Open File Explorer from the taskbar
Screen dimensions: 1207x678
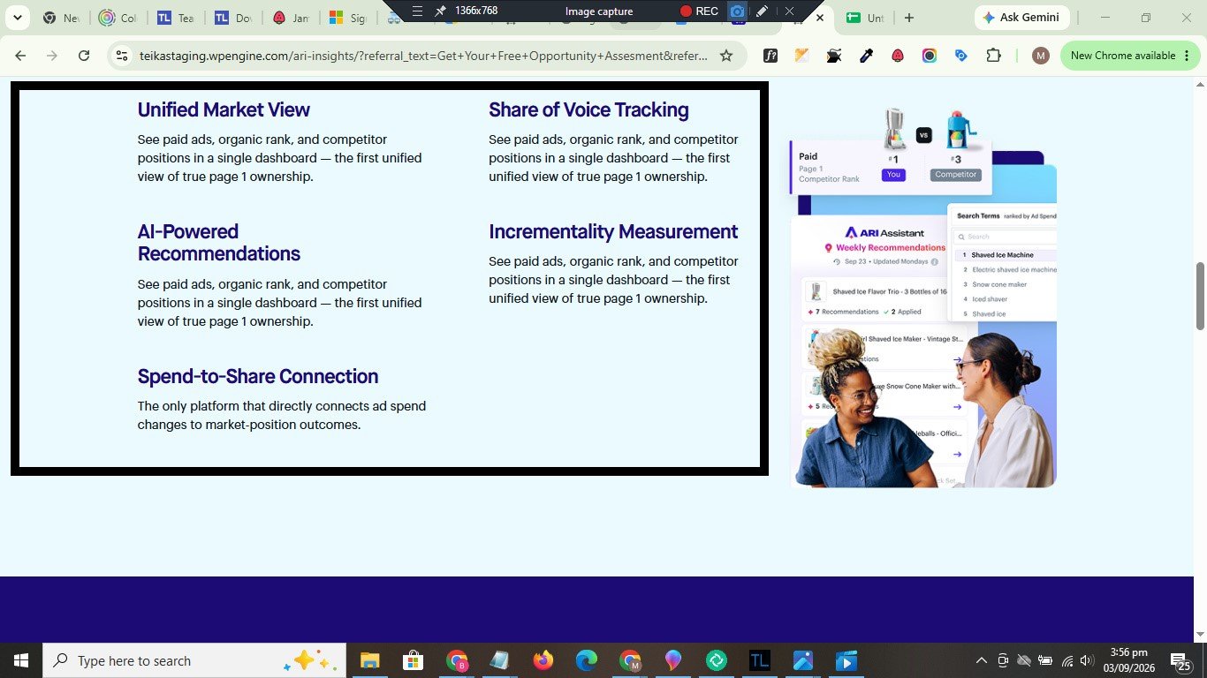pos(369,660)
